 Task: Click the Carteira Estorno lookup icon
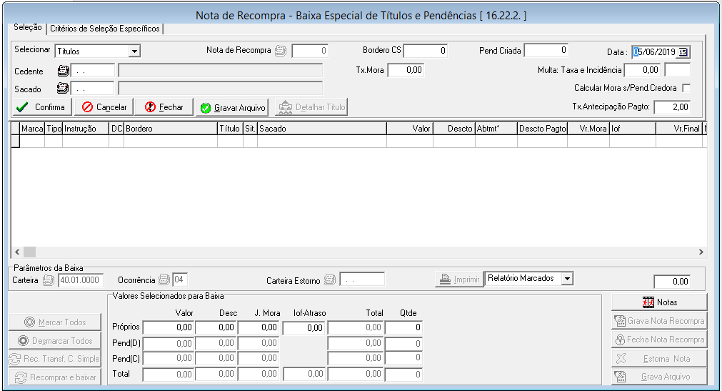point(329,280)
